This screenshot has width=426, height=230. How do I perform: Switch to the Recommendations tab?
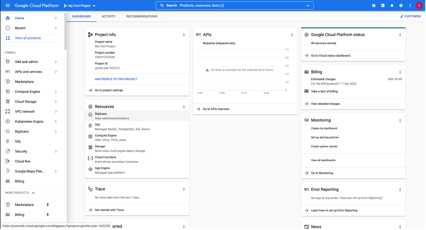click(x=142, y=16)
